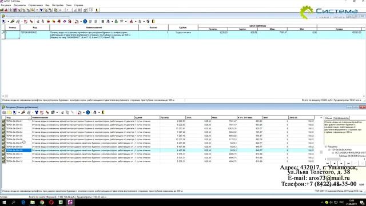
Task: Select ТЕР 04 СКВАЖИНЫ tree item
Action: coord(341,150)
